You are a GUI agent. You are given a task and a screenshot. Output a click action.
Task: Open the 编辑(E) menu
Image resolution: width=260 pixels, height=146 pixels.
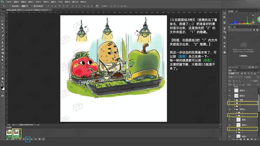(16, 2)
